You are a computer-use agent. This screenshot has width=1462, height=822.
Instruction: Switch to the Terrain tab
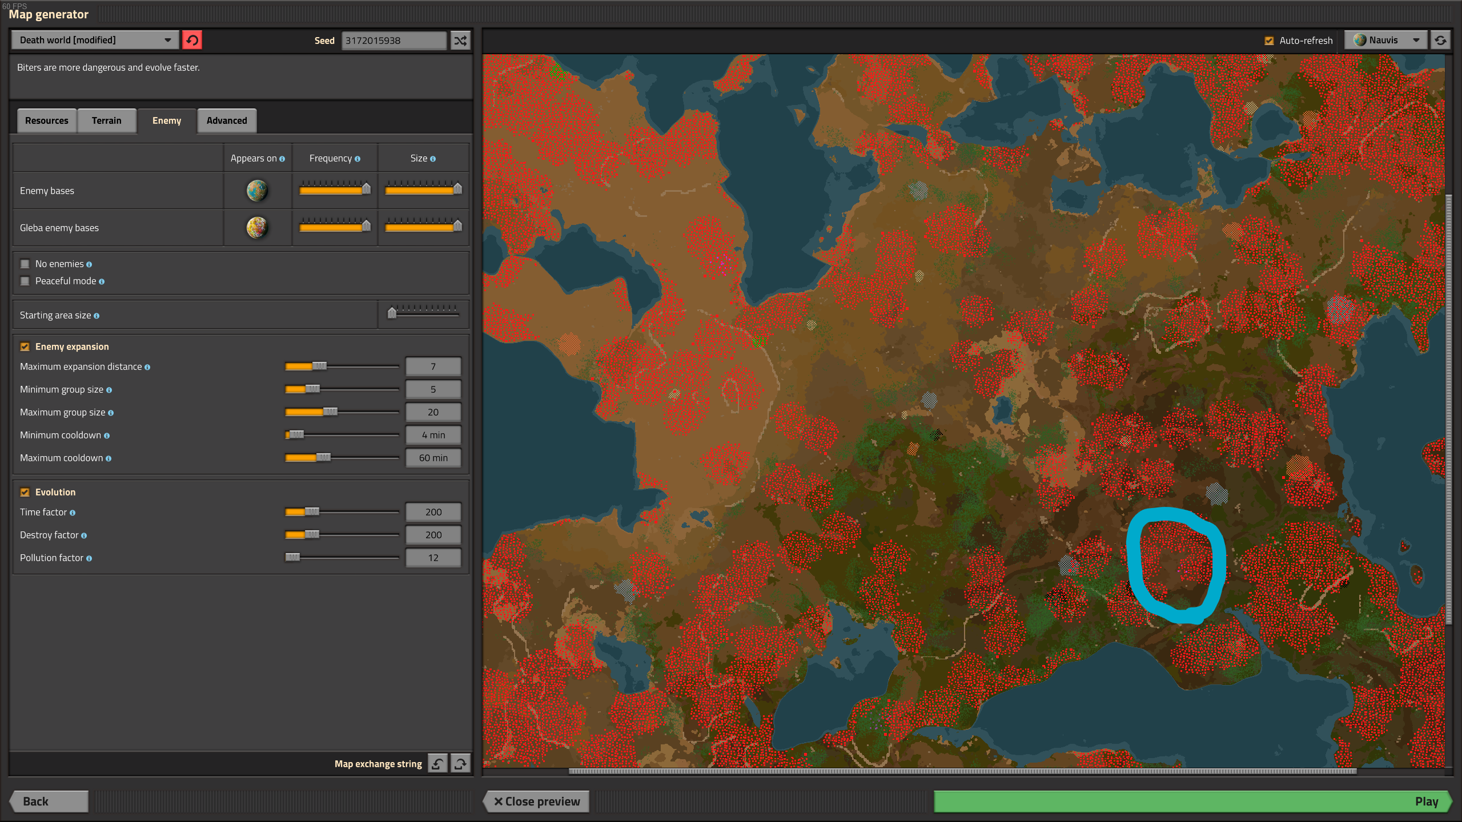107,120
